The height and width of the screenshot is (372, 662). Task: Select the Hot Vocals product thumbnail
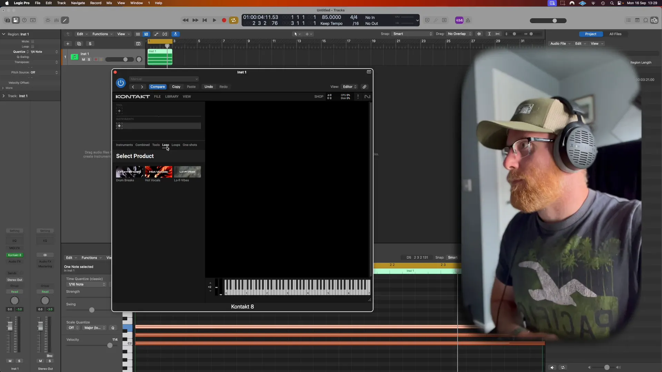[159, 172]
